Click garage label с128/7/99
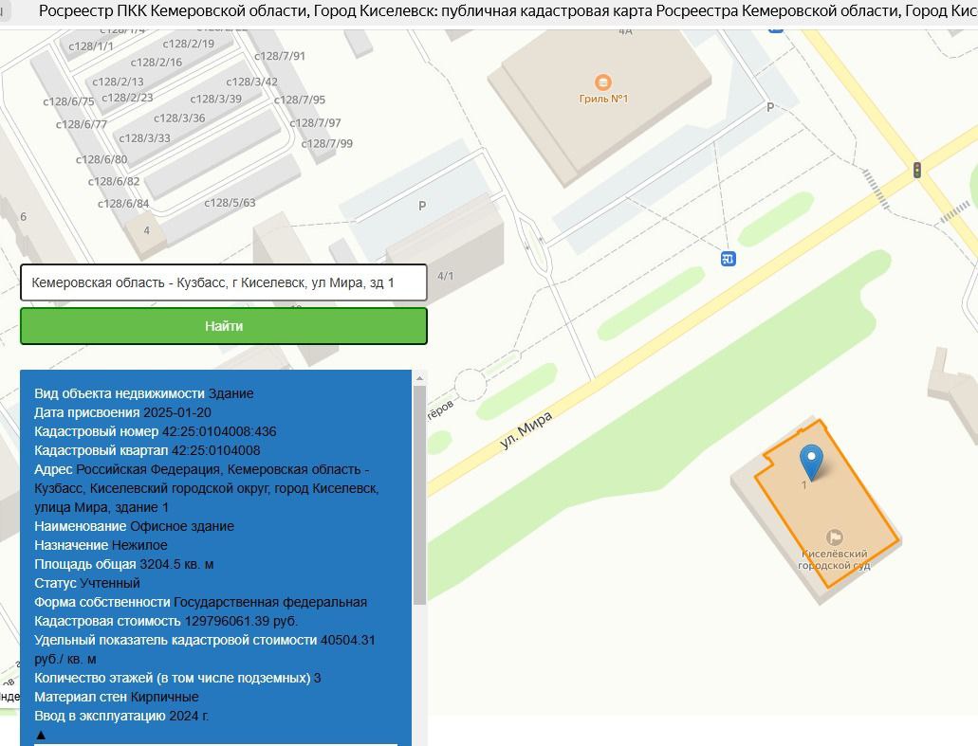The height and width of the screenshot is (746, 978). [327, 144]
